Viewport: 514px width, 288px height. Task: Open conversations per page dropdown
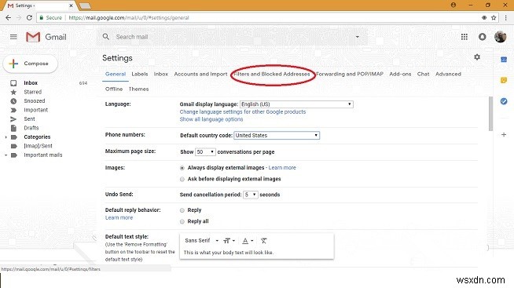(x=205, y=152)
